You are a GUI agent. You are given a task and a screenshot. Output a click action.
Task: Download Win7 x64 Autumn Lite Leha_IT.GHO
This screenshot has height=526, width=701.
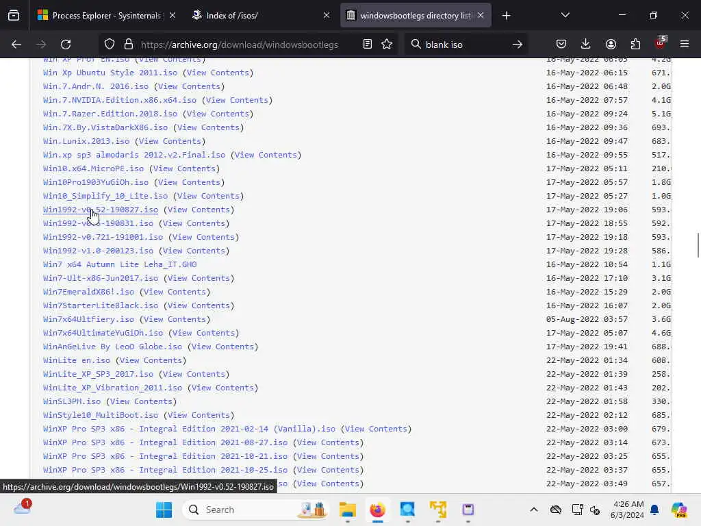[x=120, y=265]
